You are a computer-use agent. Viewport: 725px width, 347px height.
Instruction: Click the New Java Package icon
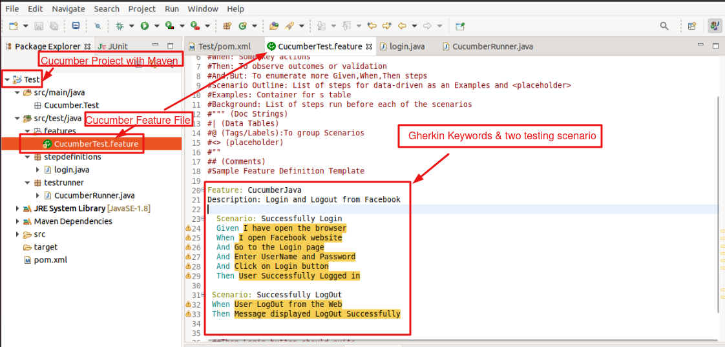[227, 26]
